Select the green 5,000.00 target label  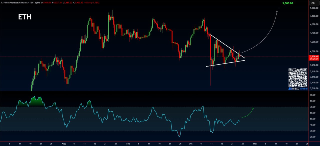[x=287, y=3]
